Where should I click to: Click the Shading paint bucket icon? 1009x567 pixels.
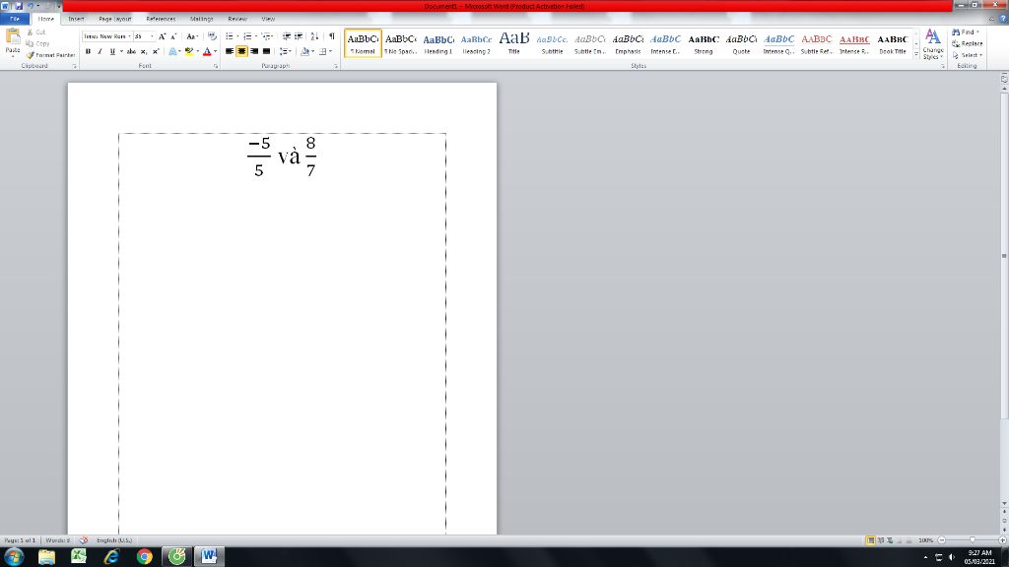(304, 51)
